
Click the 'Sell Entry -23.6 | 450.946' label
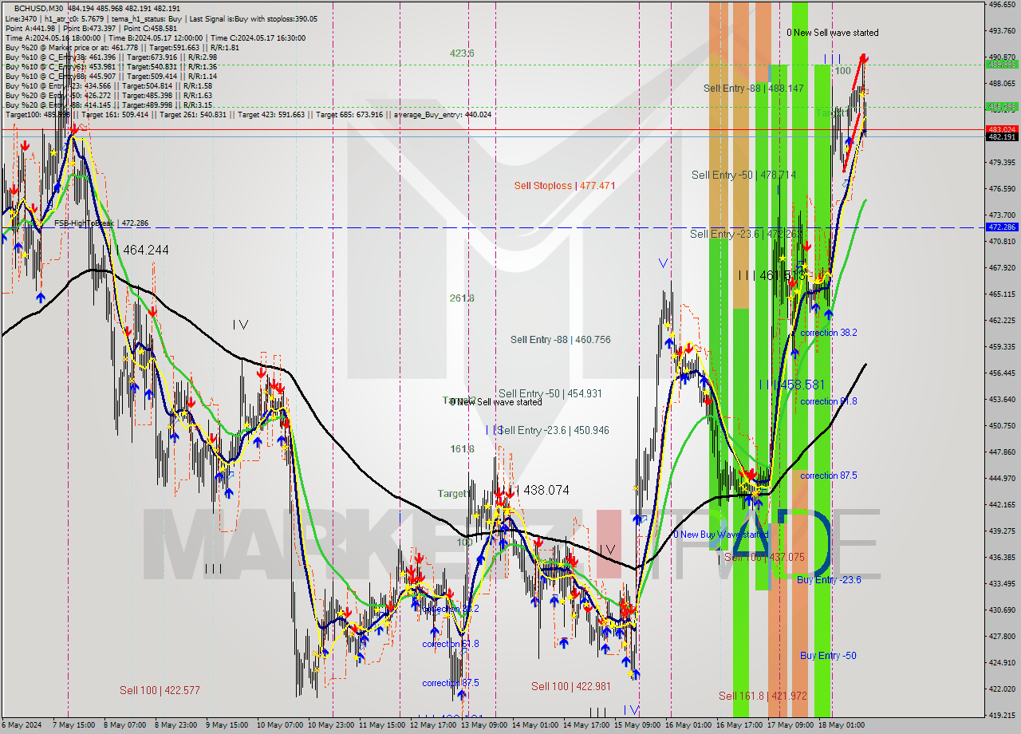pos(554,431)
